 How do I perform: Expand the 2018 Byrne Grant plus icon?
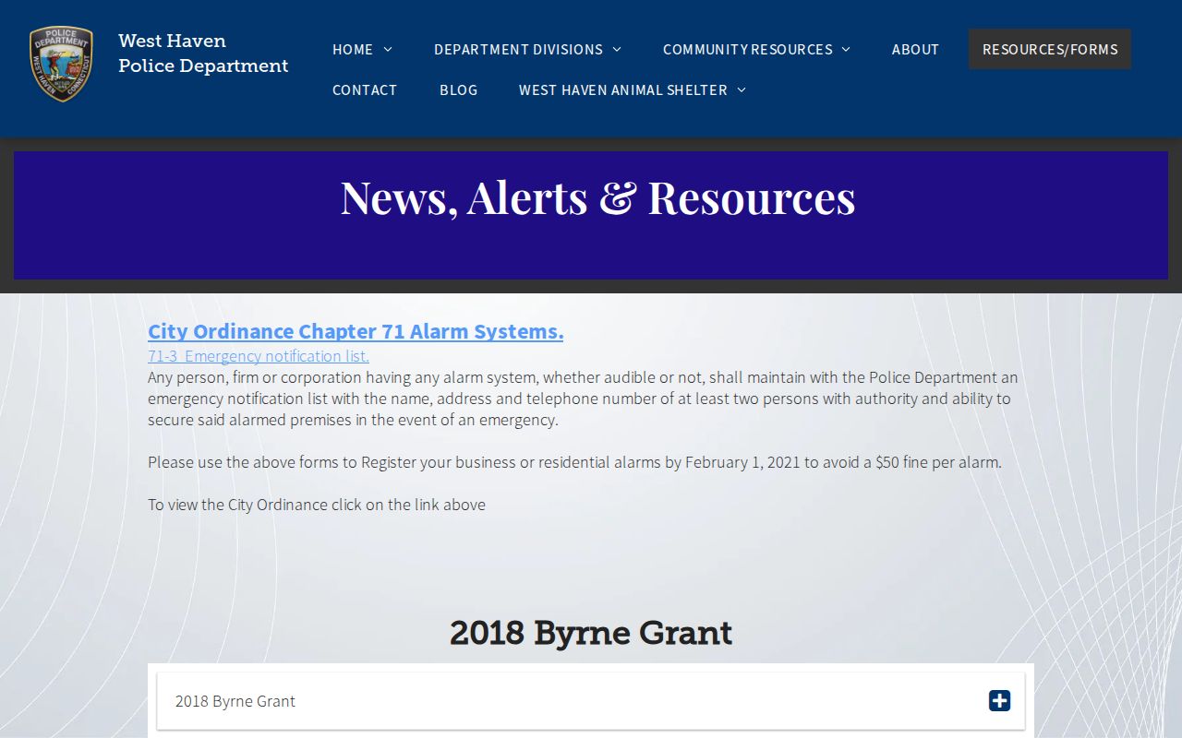(x=999, y=701)
